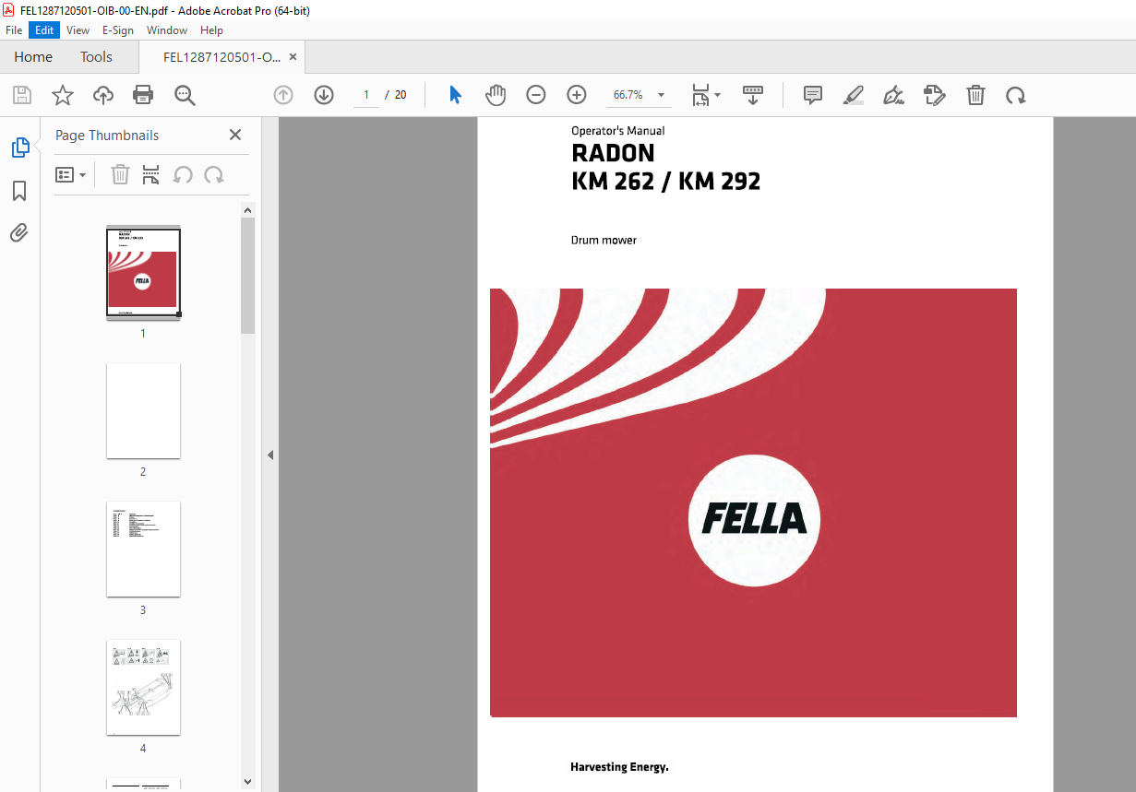This screenshot has width=1136, height=792.
Task: Select page 4 thumbnail
Action: coord(143,687)
